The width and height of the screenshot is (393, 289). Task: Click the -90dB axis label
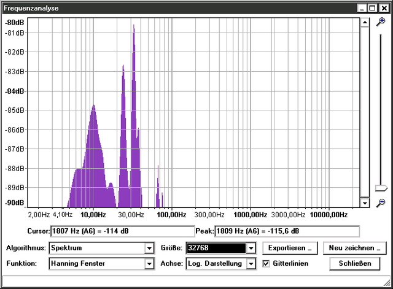click(15, 202)
